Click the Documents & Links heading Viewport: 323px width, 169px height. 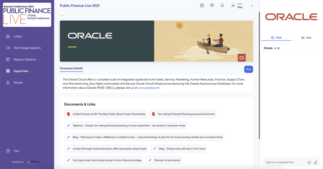80,104
